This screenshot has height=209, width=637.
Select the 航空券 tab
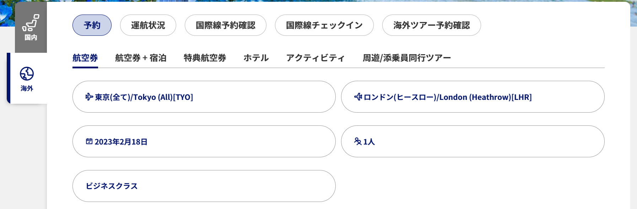tap(85, 58)
